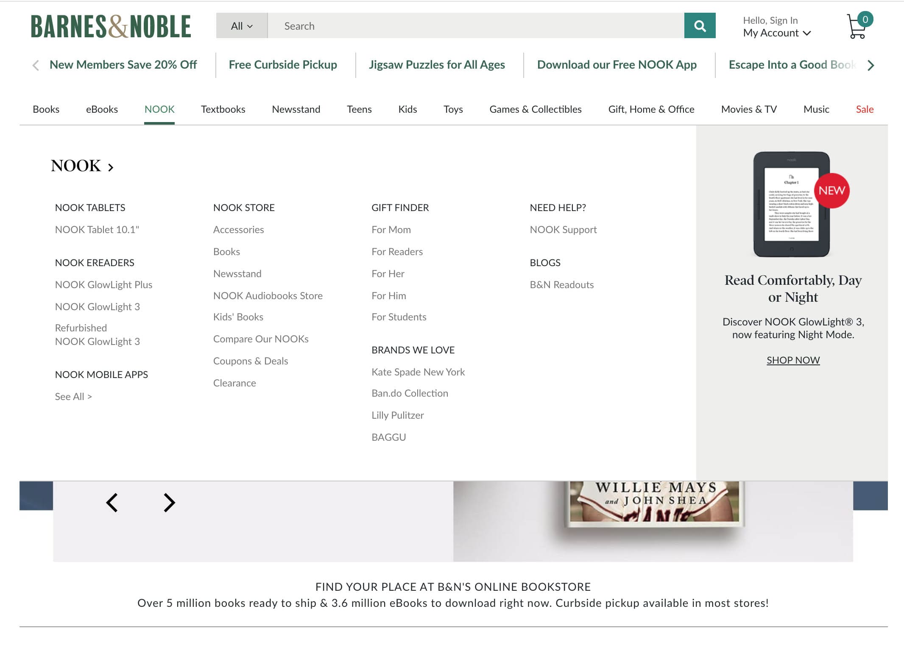Open Lilly Pulitzer brand link
This screenshot has width=904, height=645.
click(398, 415)
